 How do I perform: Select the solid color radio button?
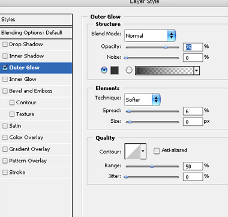[x=104, y=70]
